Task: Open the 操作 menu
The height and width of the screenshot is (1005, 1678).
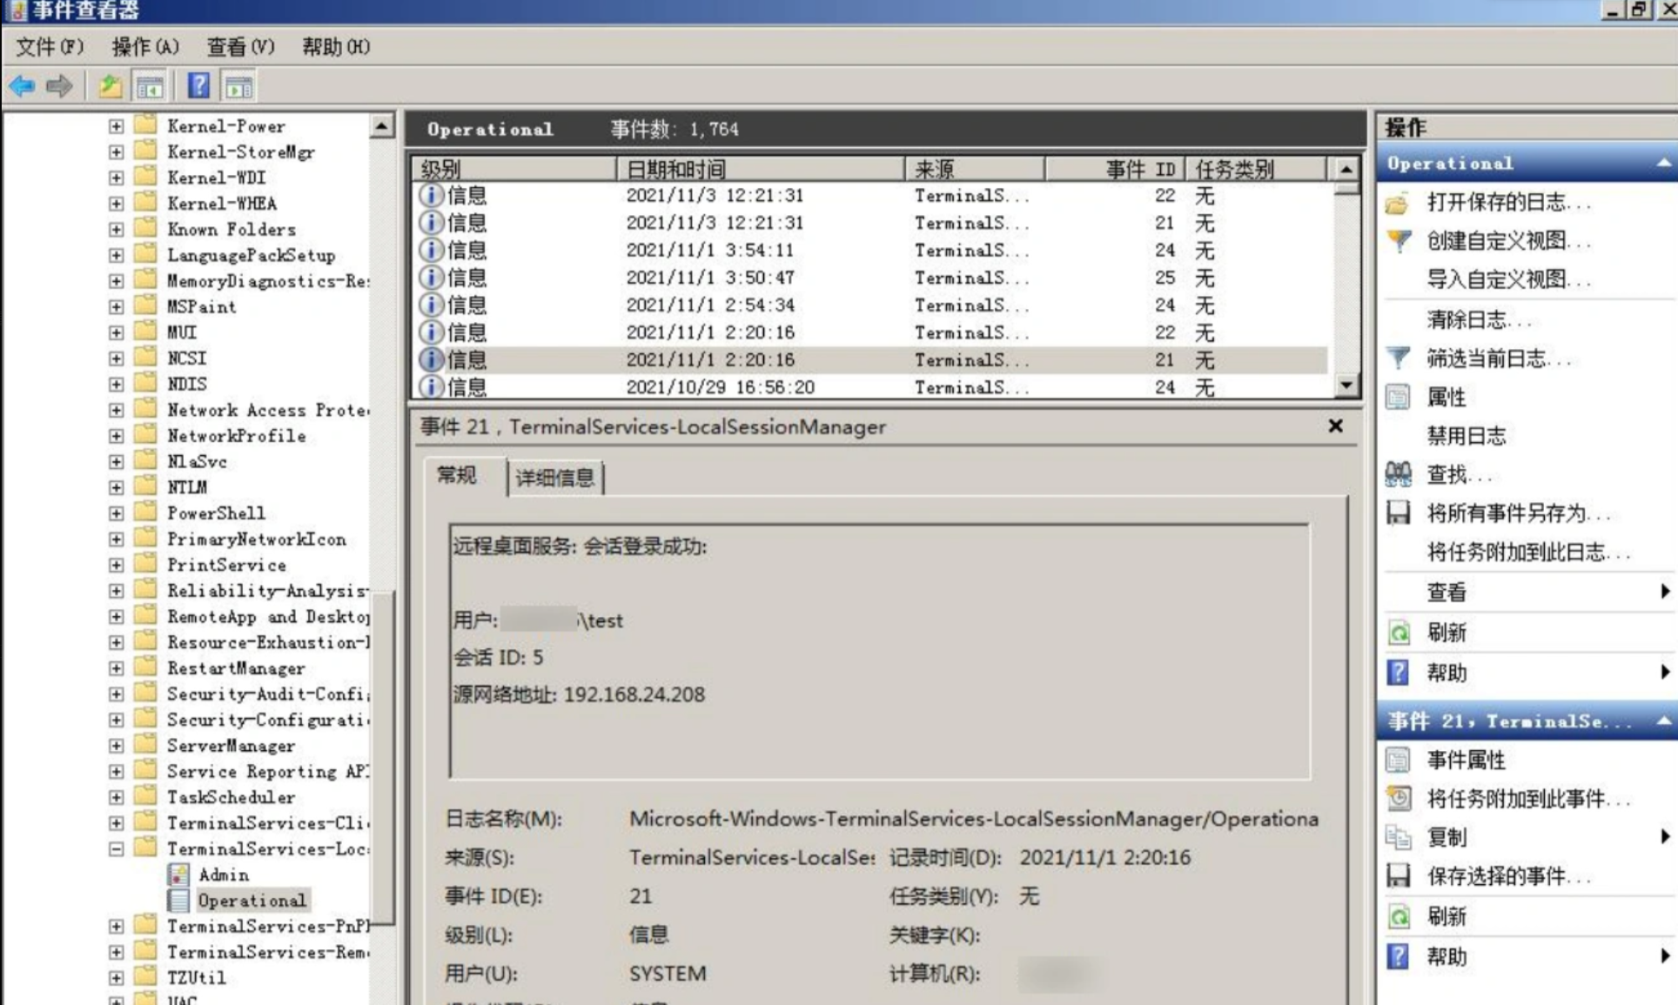Action: [x=144, y=47]
